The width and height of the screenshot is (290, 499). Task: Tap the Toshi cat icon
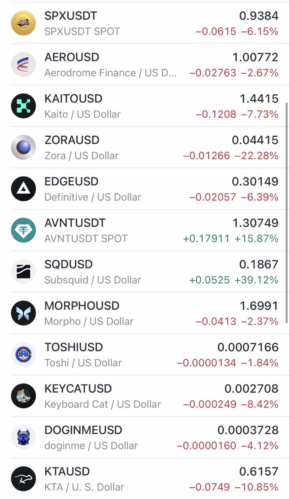tap(23, 355)
